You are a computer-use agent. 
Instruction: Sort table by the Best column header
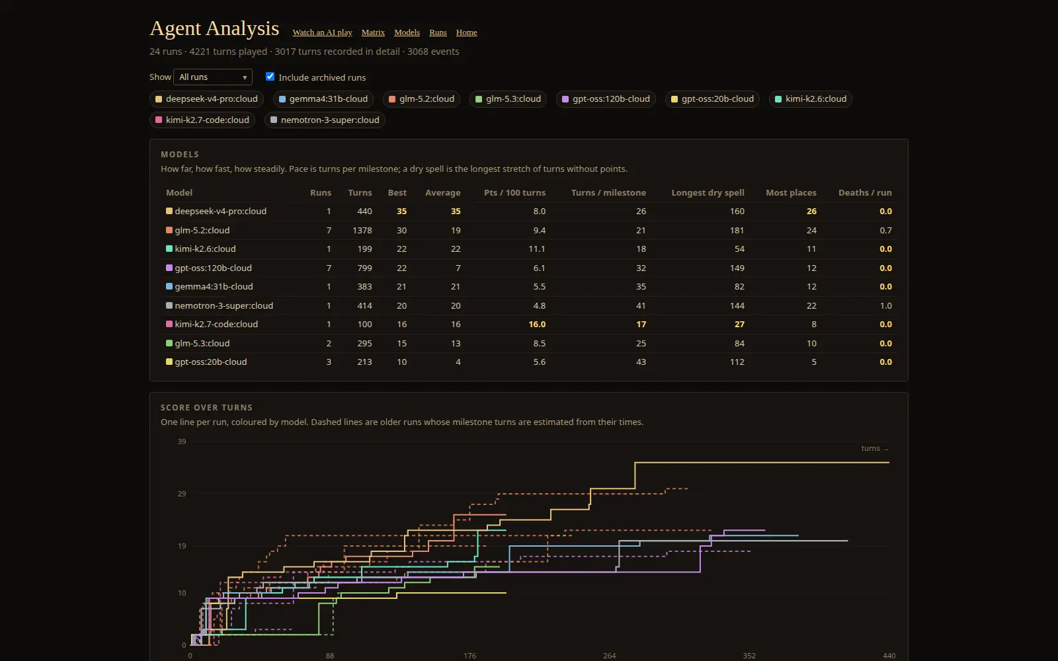pyautogui.click(x=397, y=193)
